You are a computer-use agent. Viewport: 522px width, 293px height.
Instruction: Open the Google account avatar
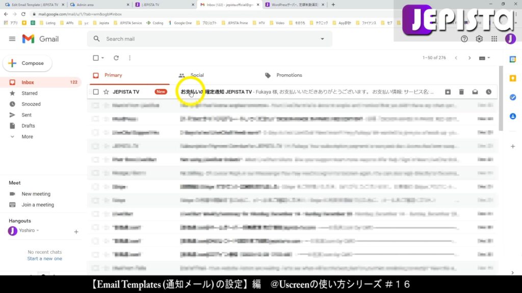510,39
